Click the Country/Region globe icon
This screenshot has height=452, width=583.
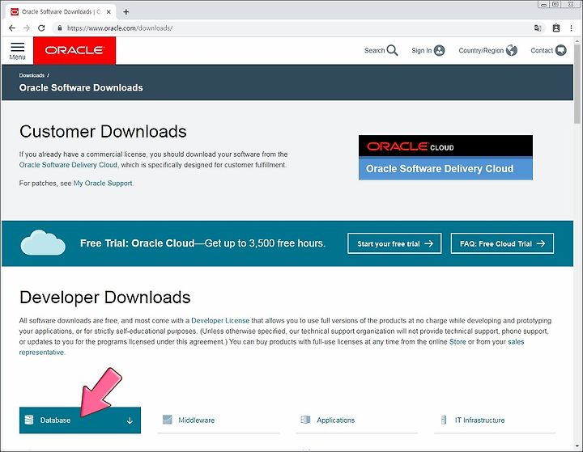point(511,50)
